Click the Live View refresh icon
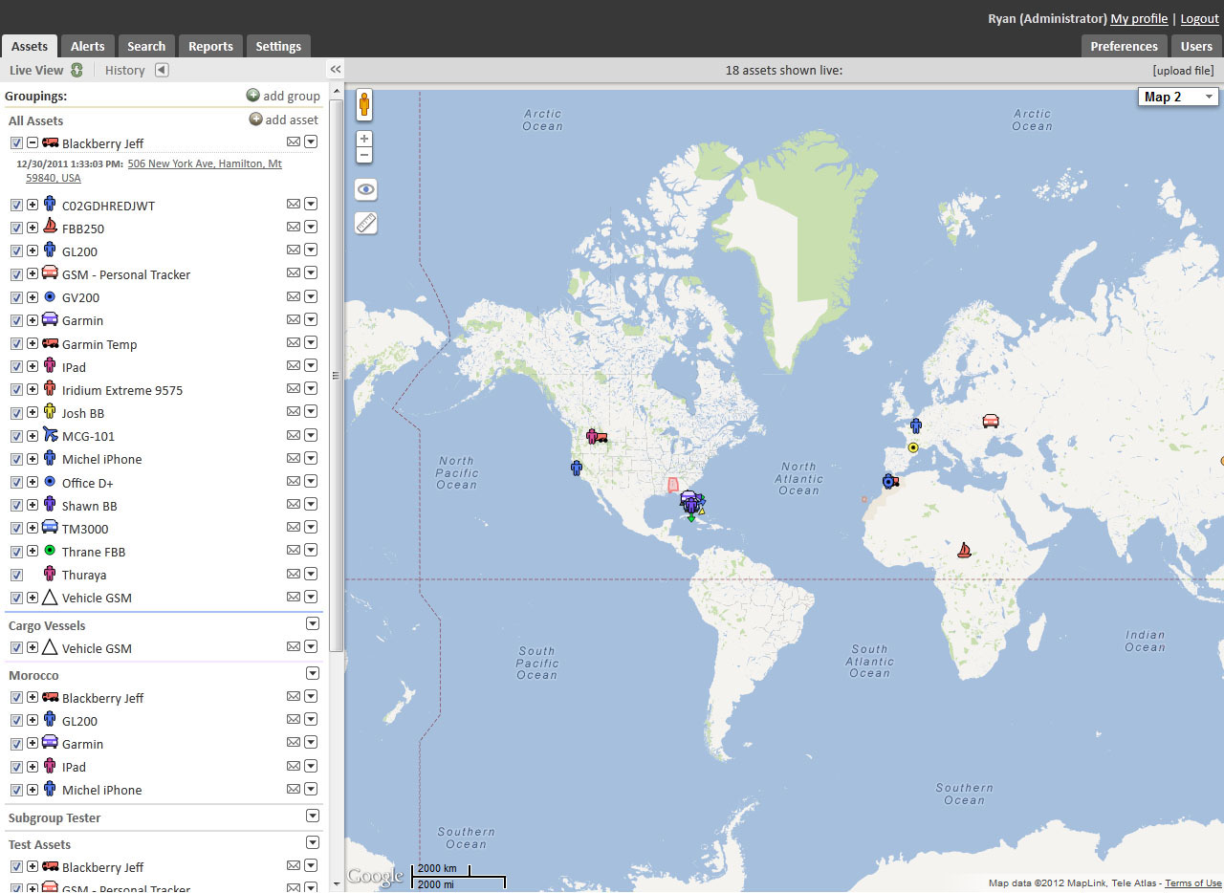The height and width of the screenshot is (893, 1224). [x=76, y=70]
